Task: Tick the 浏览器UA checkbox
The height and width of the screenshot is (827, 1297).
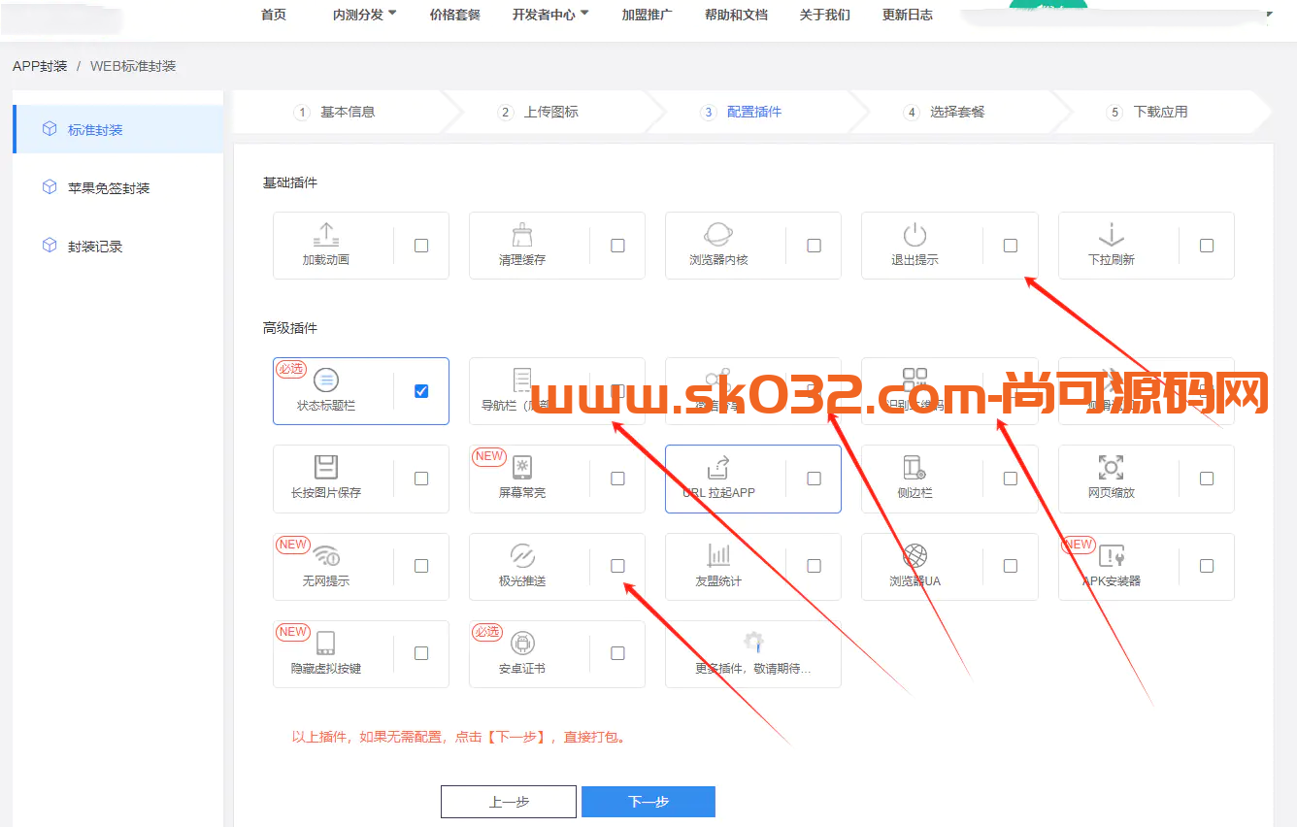Action: (1011, 566)
